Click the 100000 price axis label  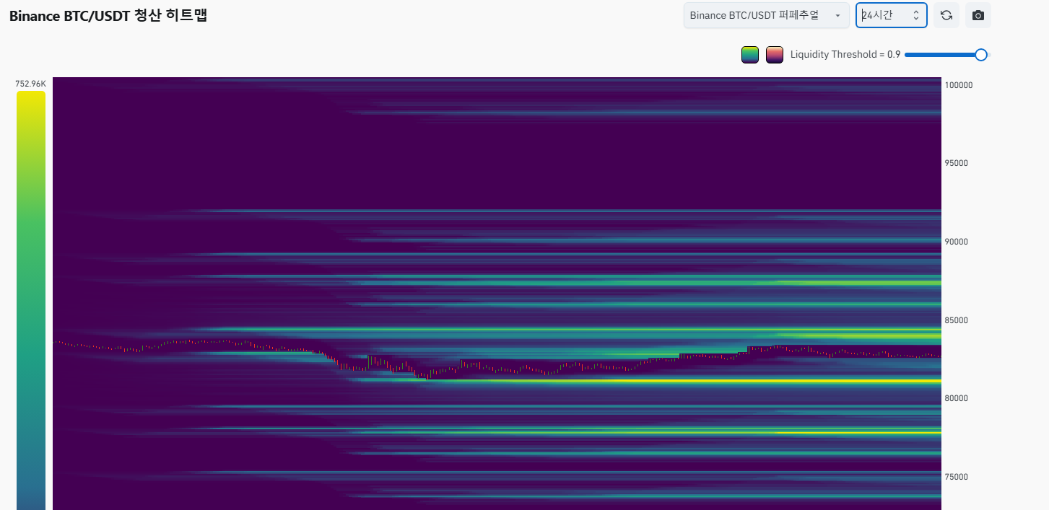(x=959, y=85)
